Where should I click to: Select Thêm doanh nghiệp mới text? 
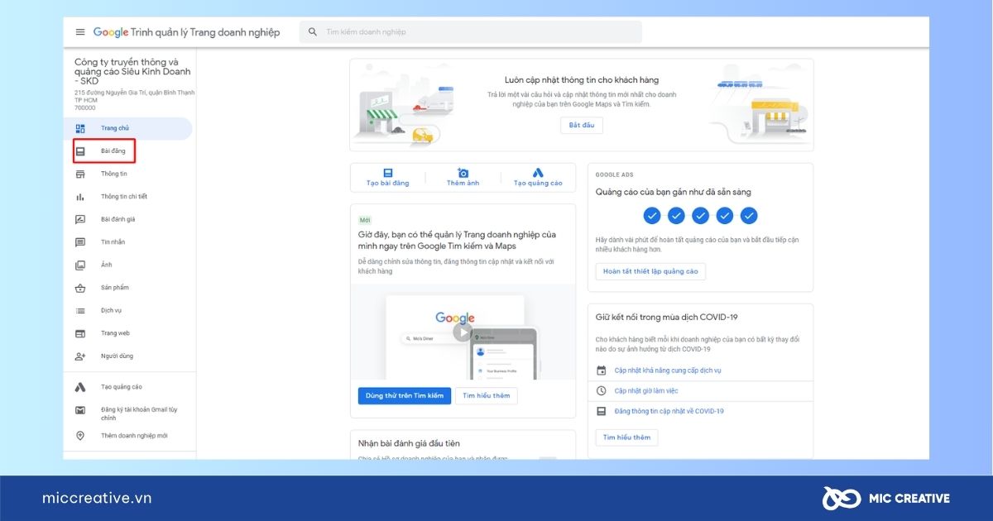(134, 436)
